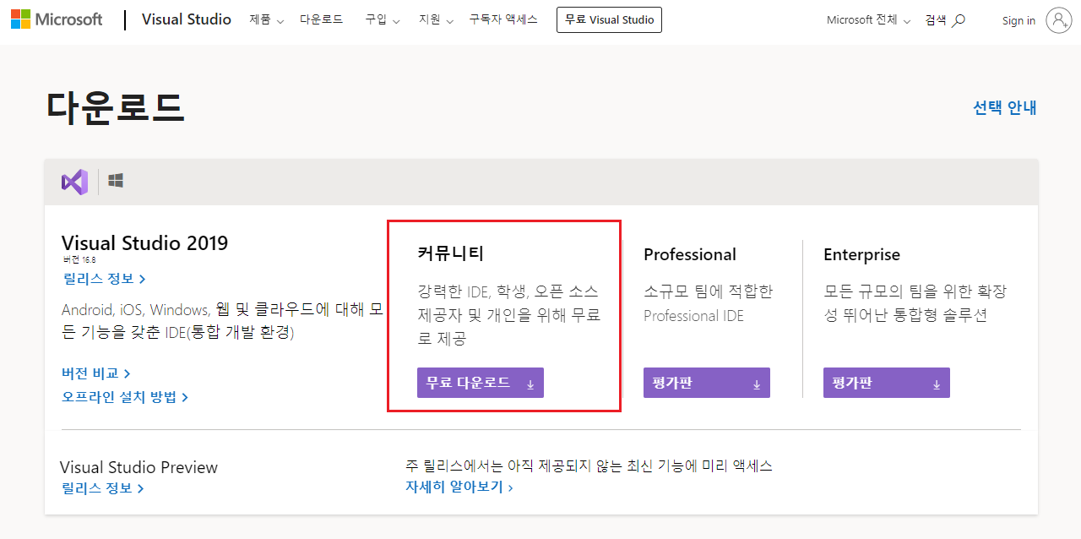Expand the Microsoft 전체 dropdown

coord(869,20)
